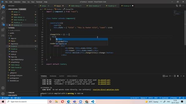This screenshot has height=104, width=186.
Task: Open Explorer views and more actions ellipsis
Action: click(x=35, y=6)
